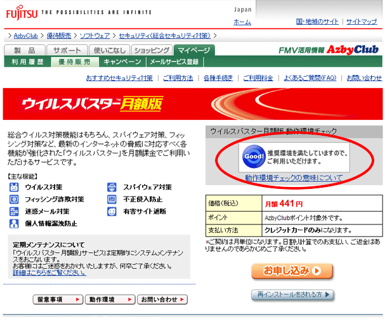
Task: Switch to the 使いこなし tab
Action: (110, 51)
